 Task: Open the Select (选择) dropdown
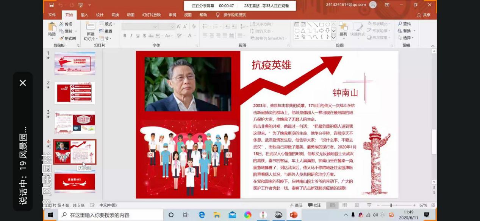(406, 38)
